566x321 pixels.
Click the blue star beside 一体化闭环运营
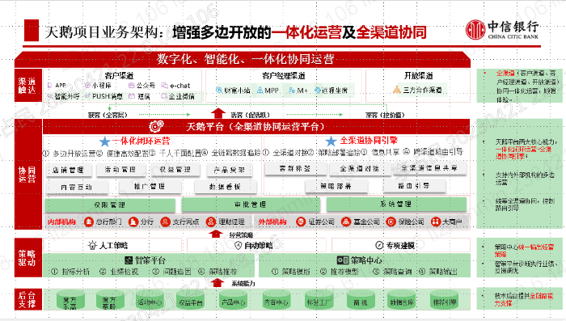pos(104,141)
